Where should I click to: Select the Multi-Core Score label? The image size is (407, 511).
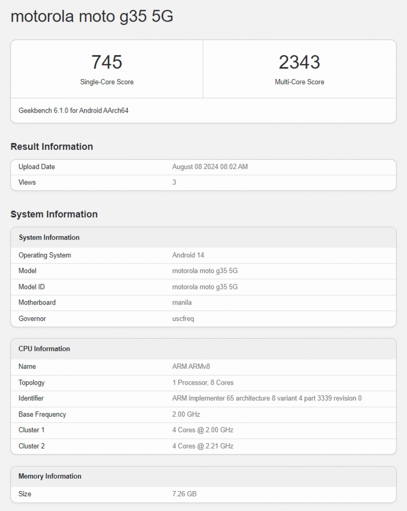[x=299, y=82]
